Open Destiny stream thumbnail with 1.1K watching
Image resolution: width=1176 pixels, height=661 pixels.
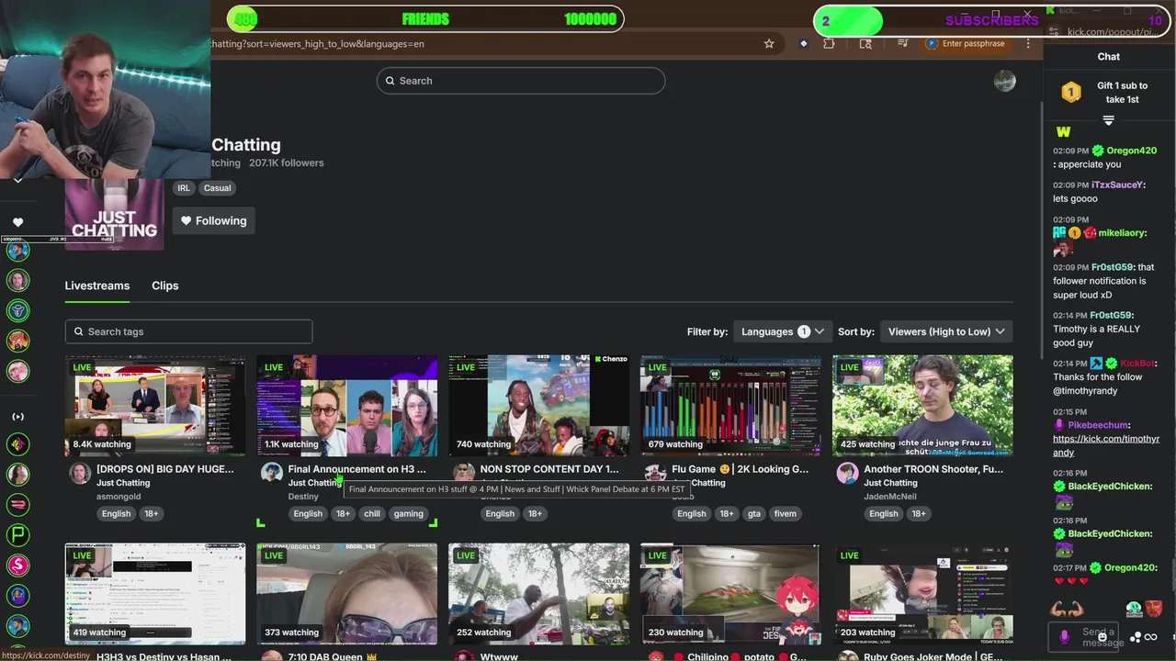(347, 406)
